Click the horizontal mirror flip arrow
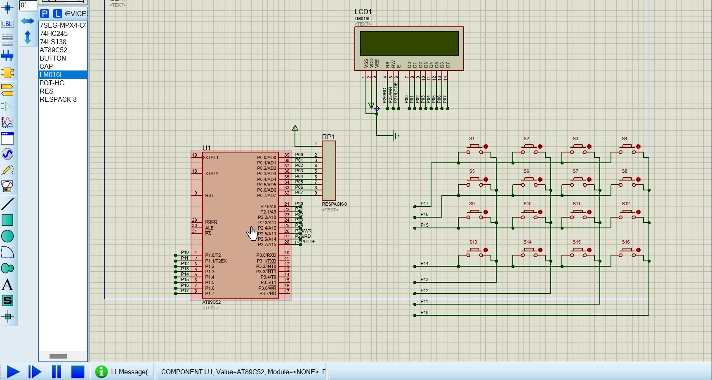 pyautogui.click(x=28, y=21)
